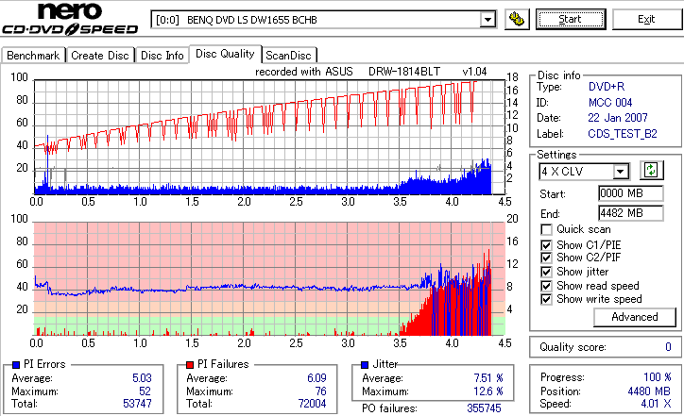Click the PI Errors total 53747
Image resolution: width=684 pixels, height=416 pixels.
(137, 404)
